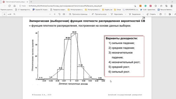Click the address bar with the PDF path
Image resolution: width=176 pixels, height=99 pixels.
point(65,6)
